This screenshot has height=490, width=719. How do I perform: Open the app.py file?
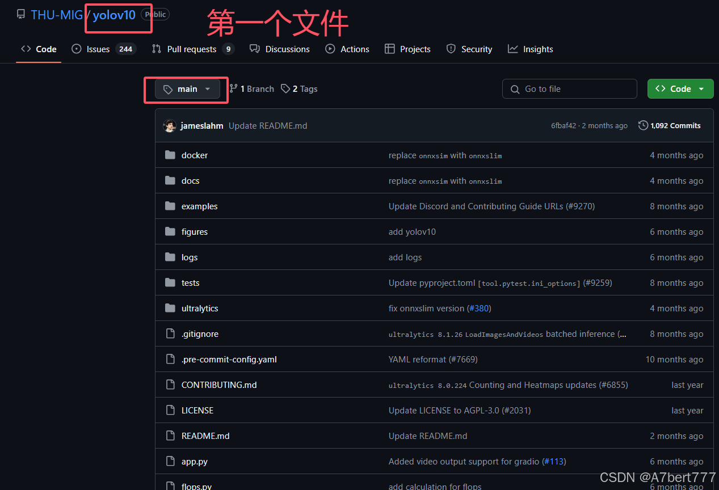point(195,462)
